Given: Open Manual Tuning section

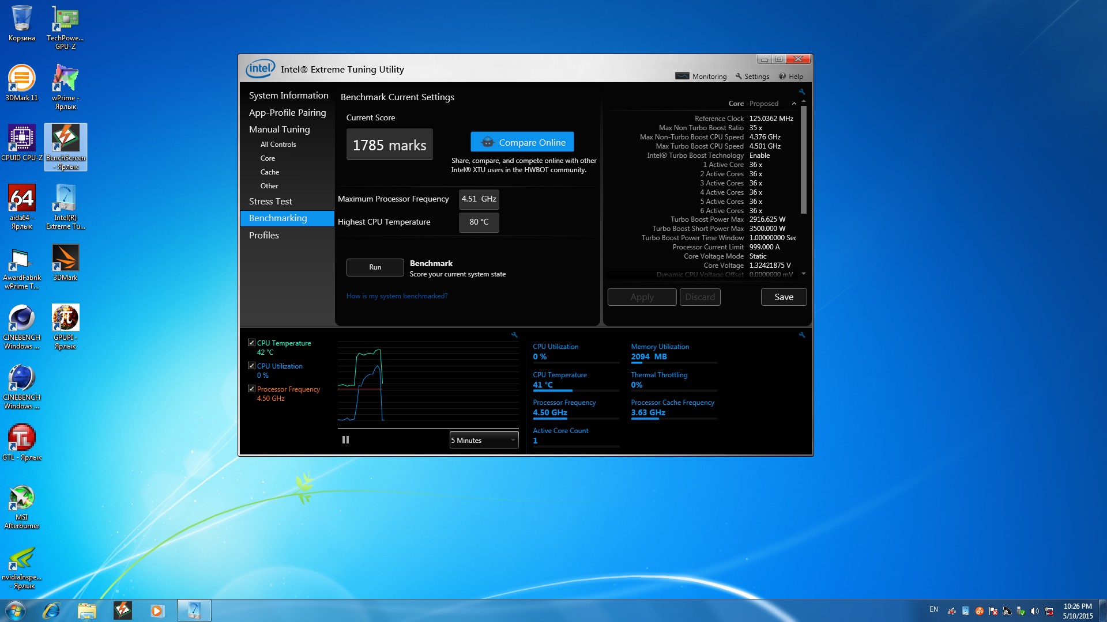Looking at the screenshot, I should coord(279,130).
